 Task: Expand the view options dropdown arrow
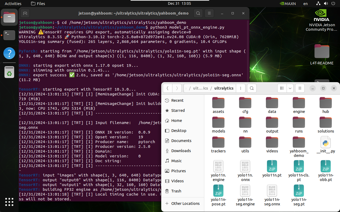pyautogui.click(x=290, y=88)
